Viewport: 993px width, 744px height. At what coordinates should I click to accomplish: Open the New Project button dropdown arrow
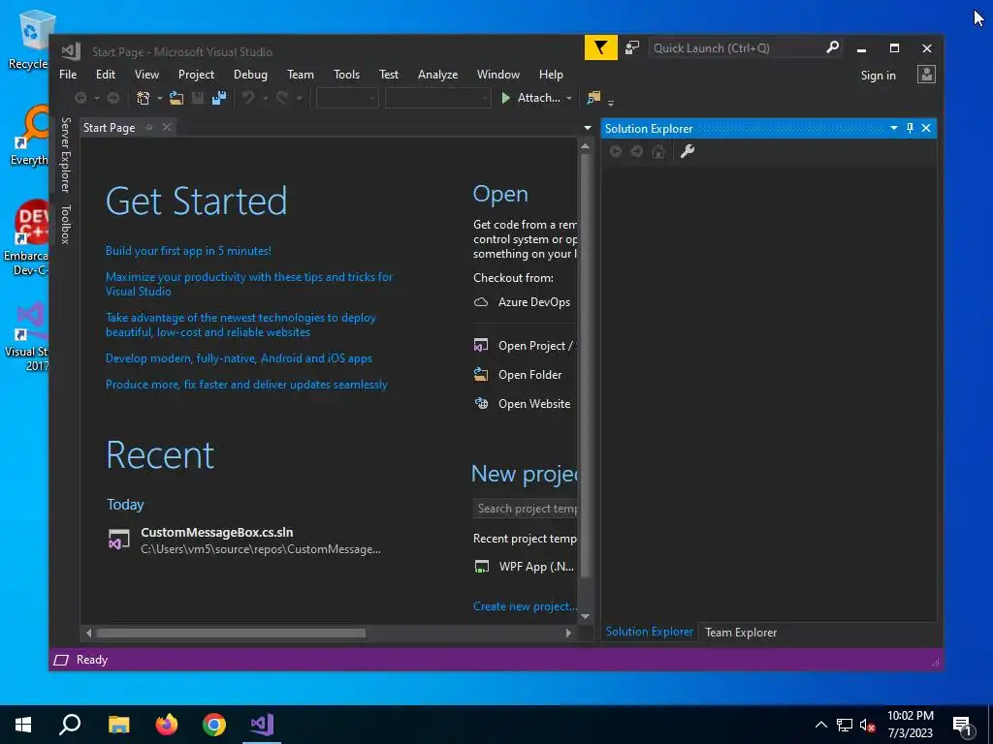(159, 98)
